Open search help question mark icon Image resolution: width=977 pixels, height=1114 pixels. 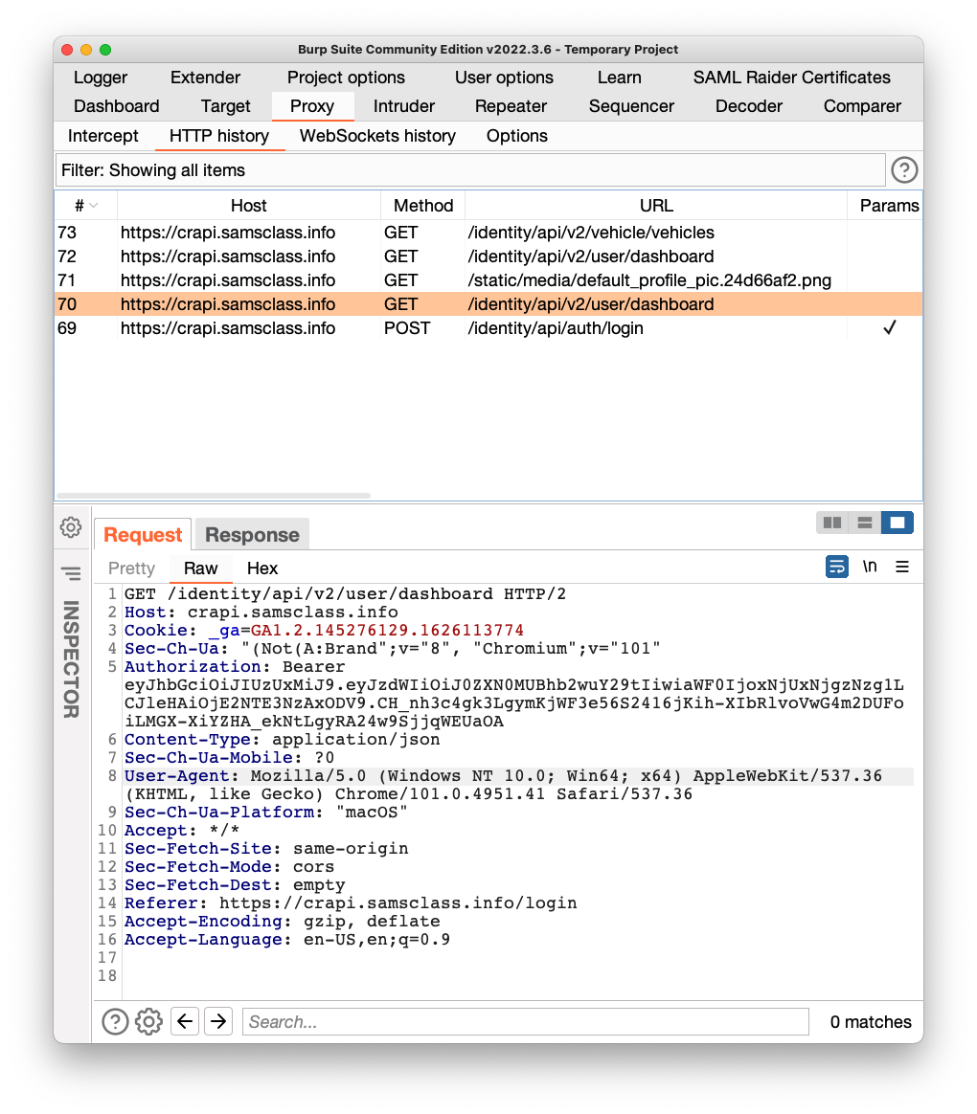point(115,1021)
